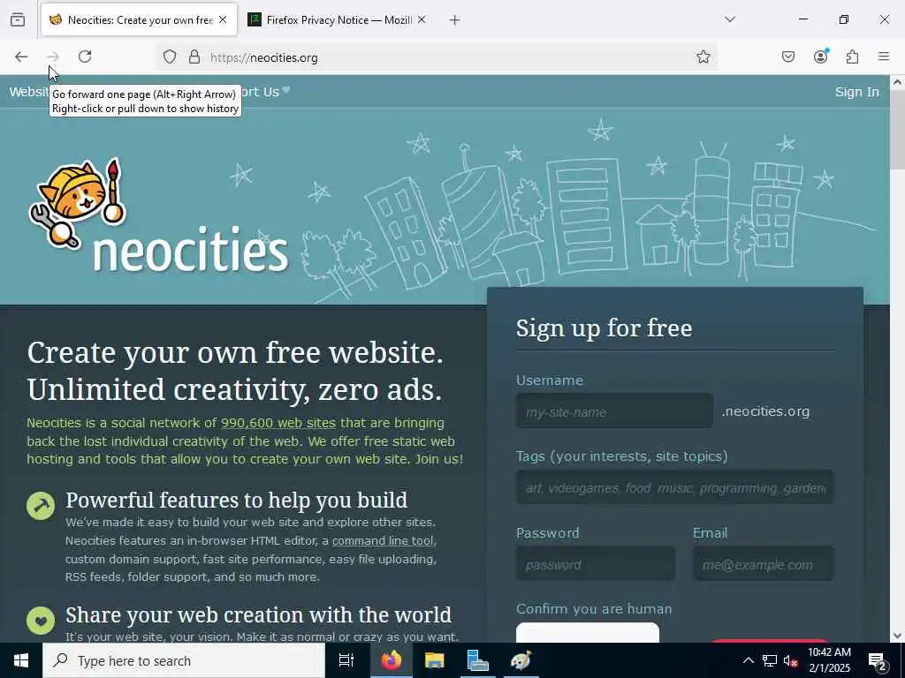Click the site security padlock icon

click(194, 56)
